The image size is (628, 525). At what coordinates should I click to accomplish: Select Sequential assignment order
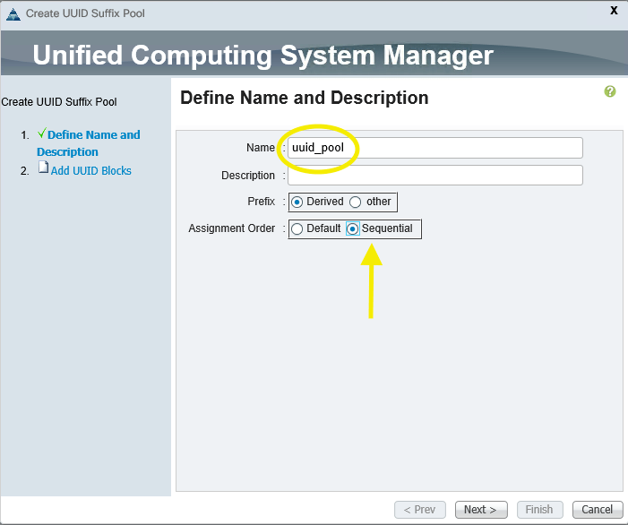(353, 228)
